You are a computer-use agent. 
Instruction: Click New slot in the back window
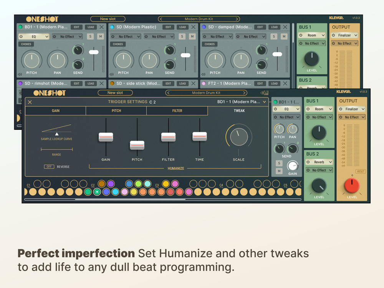[108, 19]
